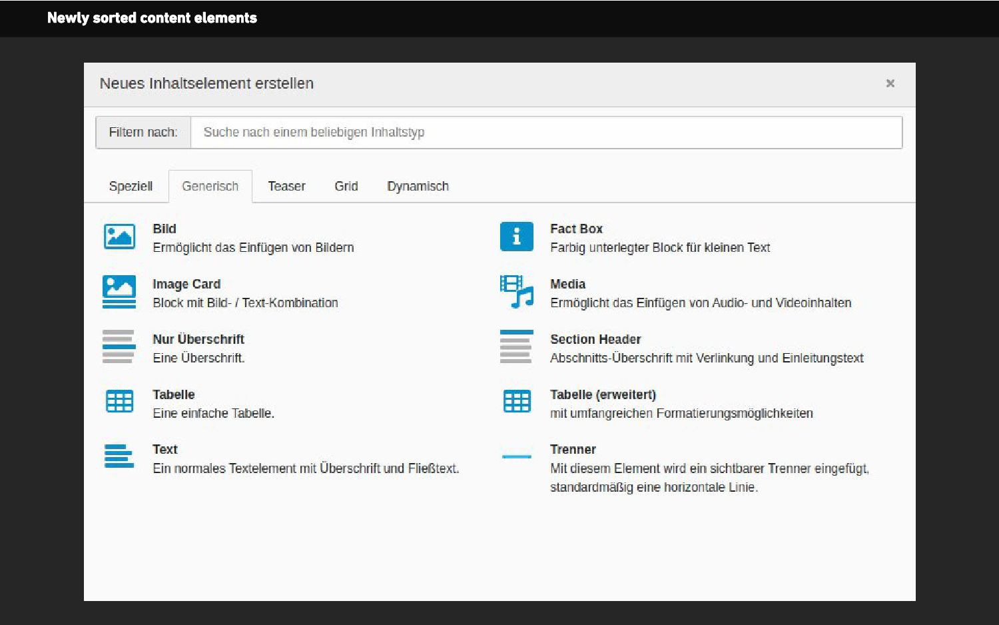
Task: Click the Trenner title text
Action: click(573, 449)
